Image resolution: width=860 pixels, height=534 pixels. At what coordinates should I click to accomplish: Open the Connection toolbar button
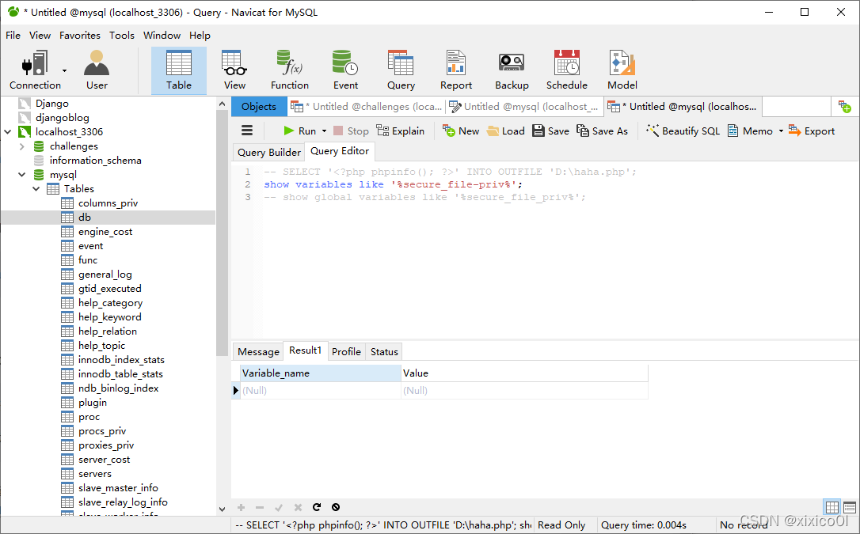click(35, 70)
